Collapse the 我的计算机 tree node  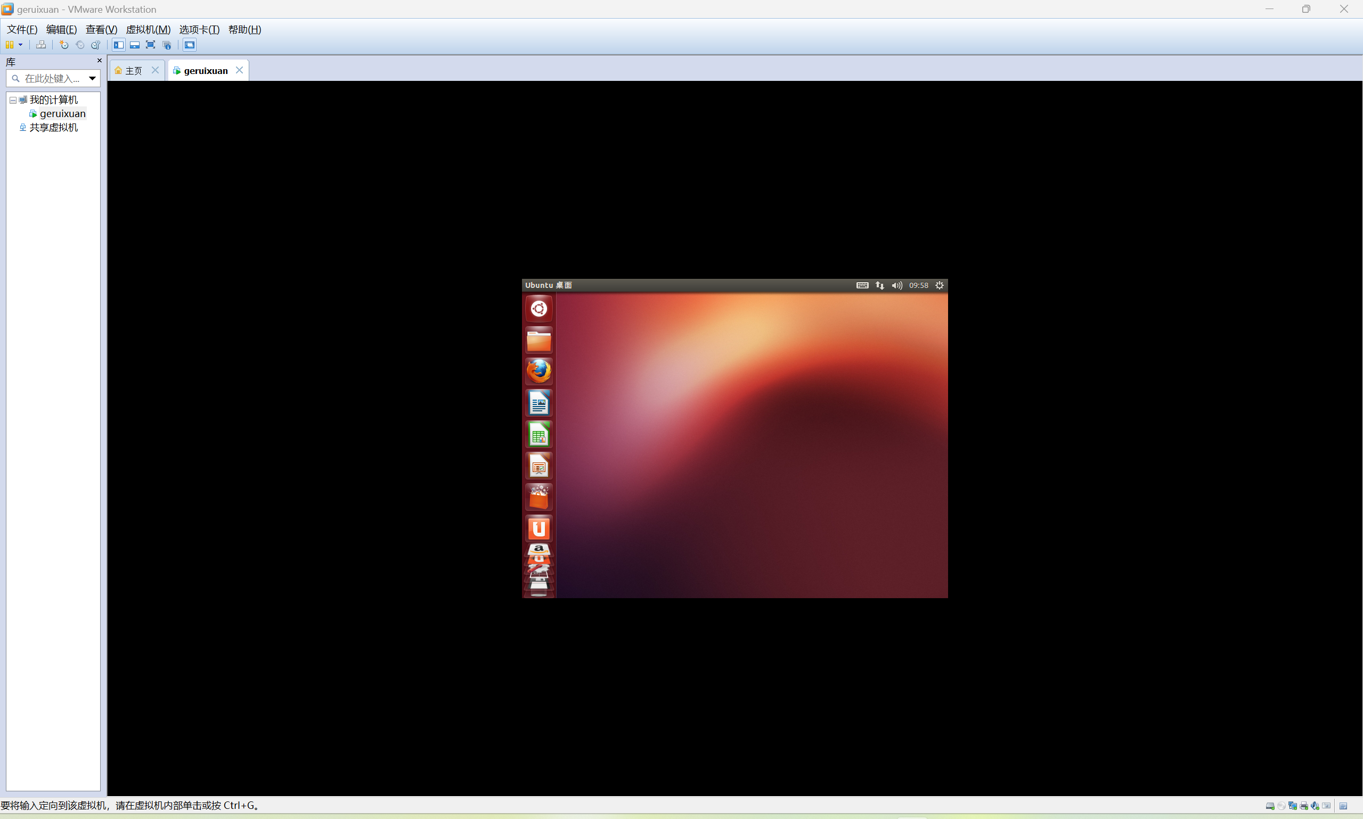(x=13, y=100)
